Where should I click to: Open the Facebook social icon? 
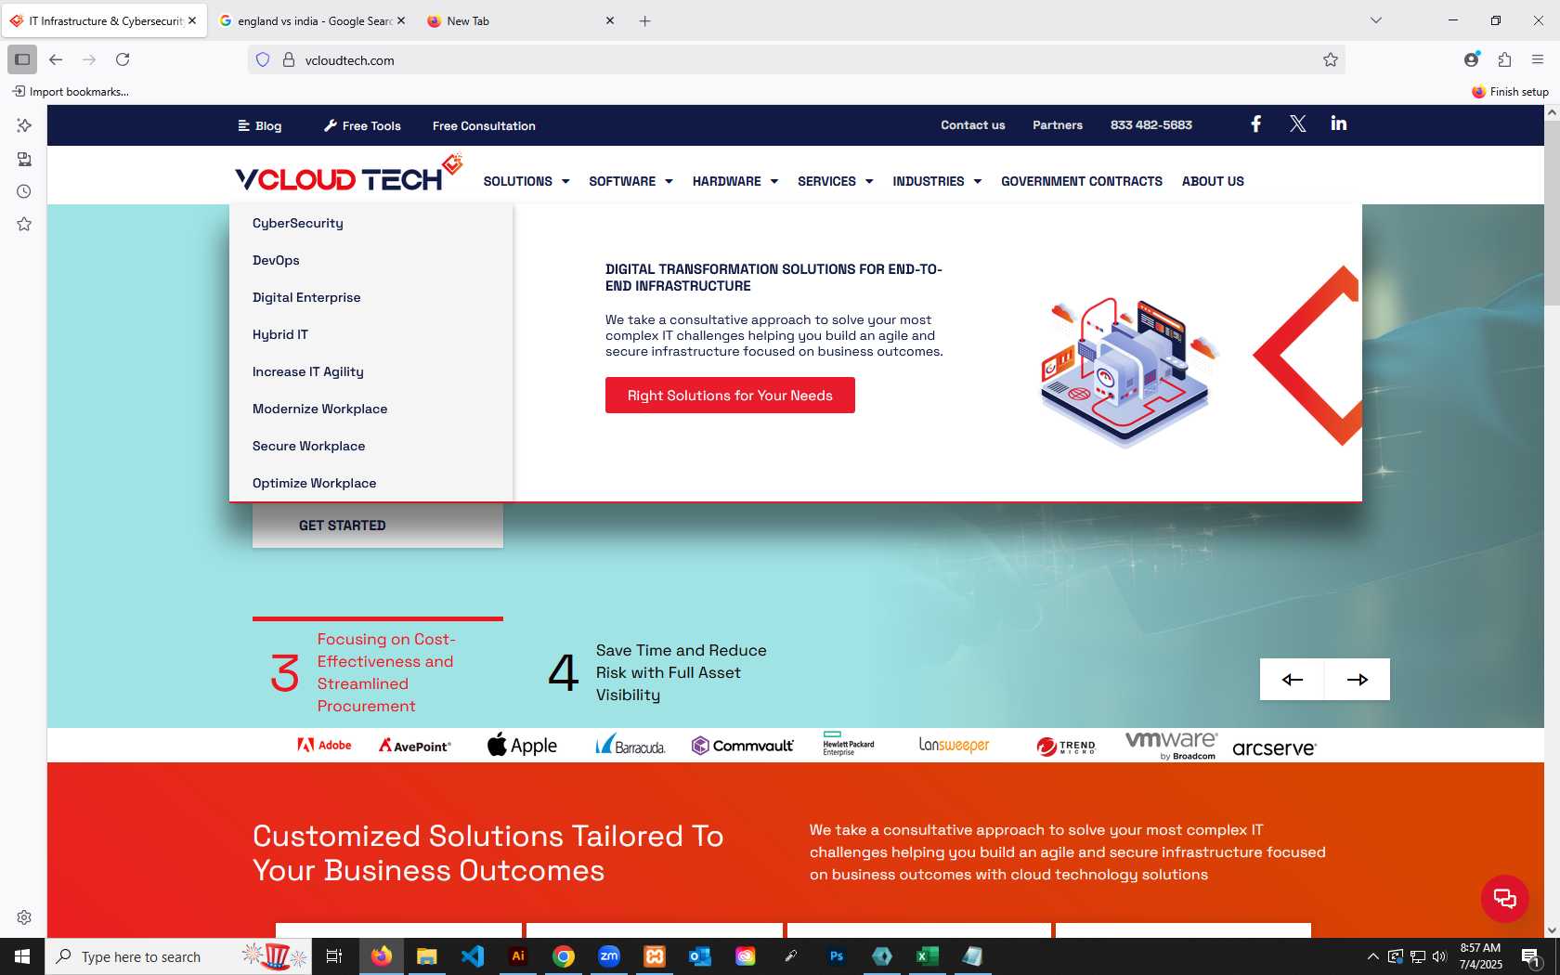pos(1255,124)
